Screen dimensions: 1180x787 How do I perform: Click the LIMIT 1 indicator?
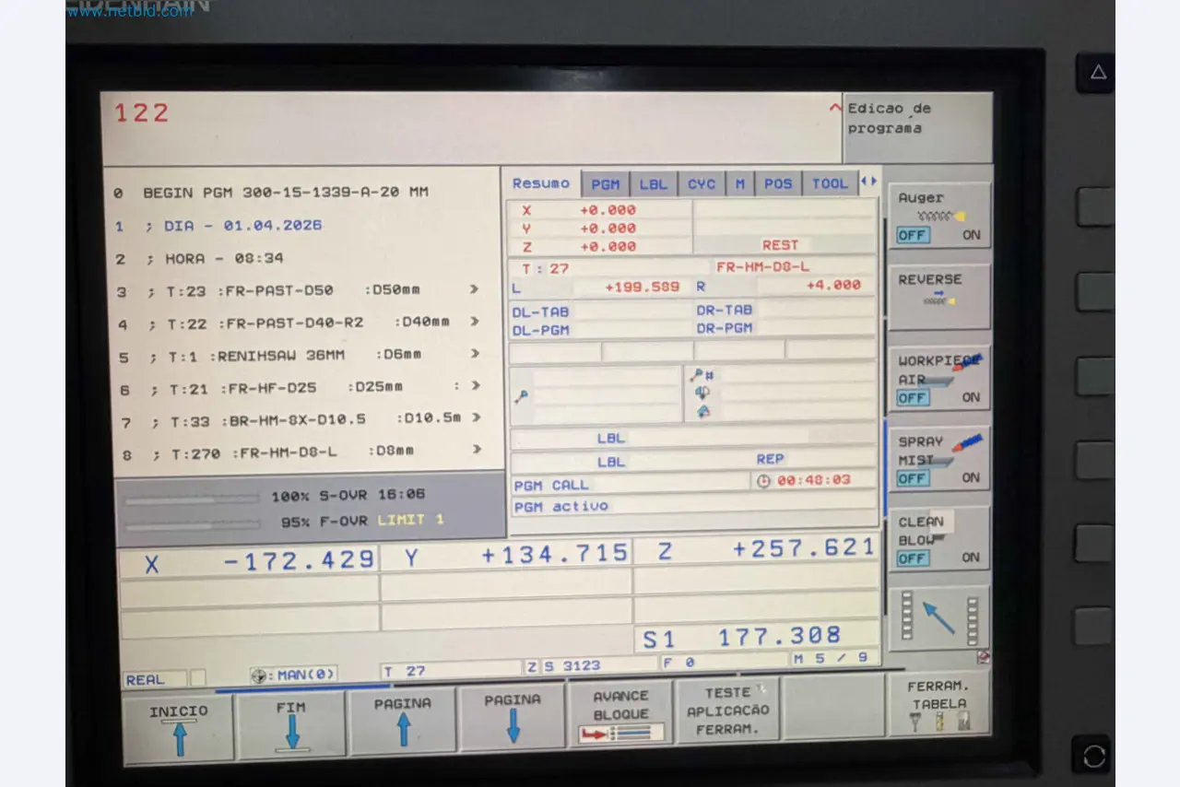[x=410, y=520]
